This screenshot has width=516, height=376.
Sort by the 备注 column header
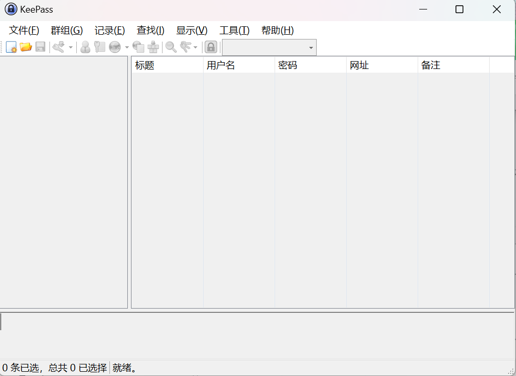click(453, 65)
